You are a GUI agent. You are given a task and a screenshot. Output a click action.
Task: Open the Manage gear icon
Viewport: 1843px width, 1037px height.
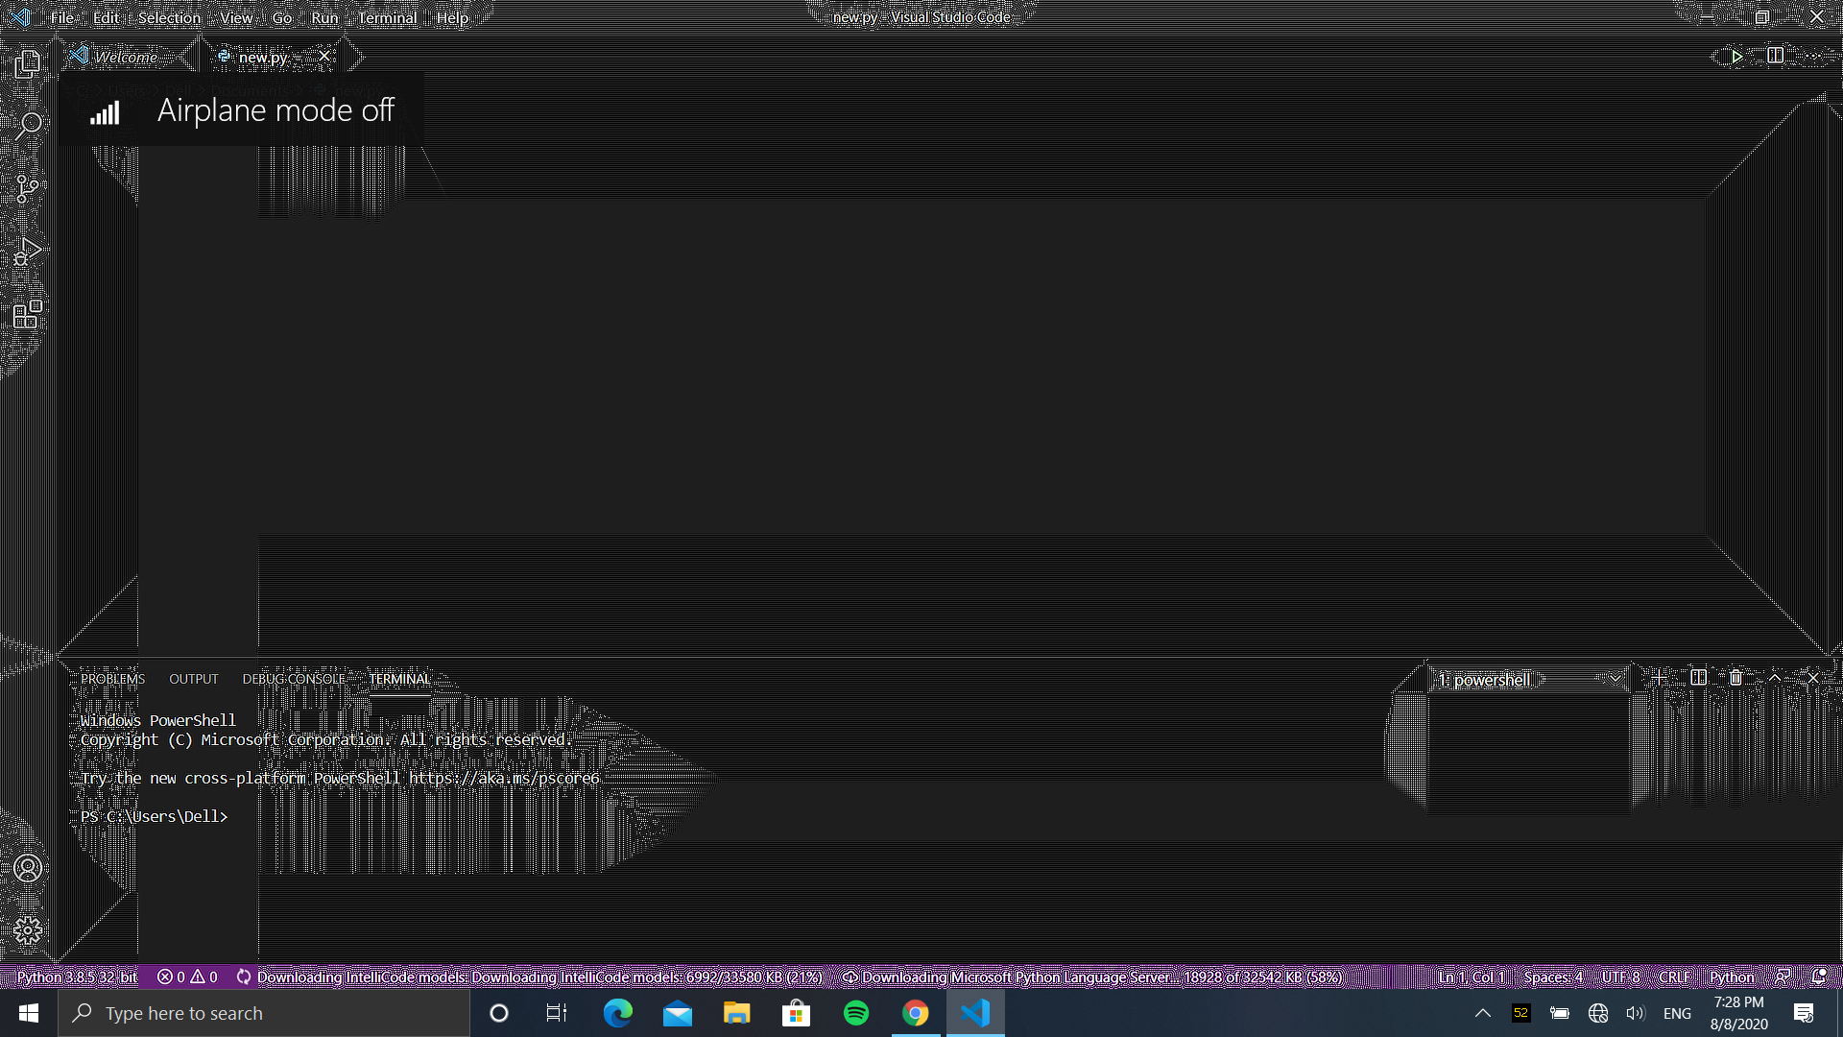tap(28, 929)
